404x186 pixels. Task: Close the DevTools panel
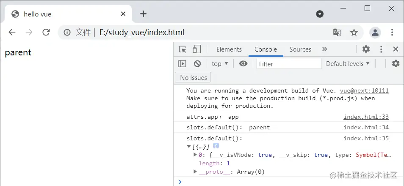[396, 49]
